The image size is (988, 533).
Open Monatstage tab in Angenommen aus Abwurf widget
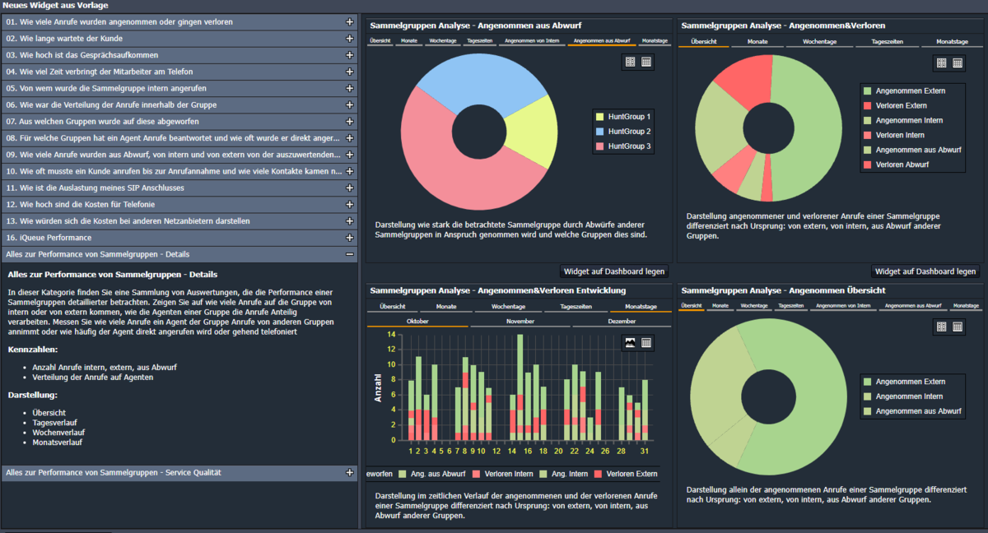[x=655, y=40]
